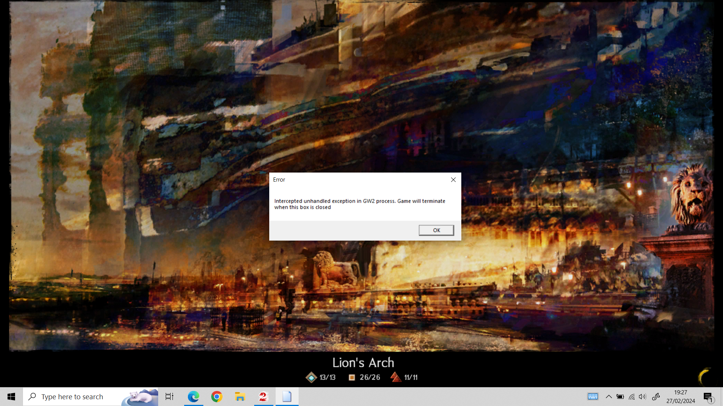Click OK in the Error dialog
Viewport: 723px width, 406px height.
click(x=436, y=230)
